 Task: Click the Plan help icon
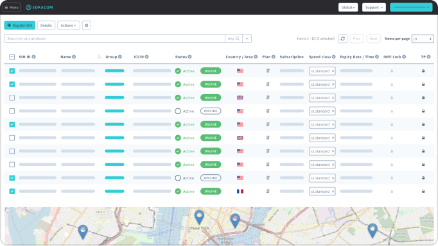pyautogui.click(x=274, y=57)
